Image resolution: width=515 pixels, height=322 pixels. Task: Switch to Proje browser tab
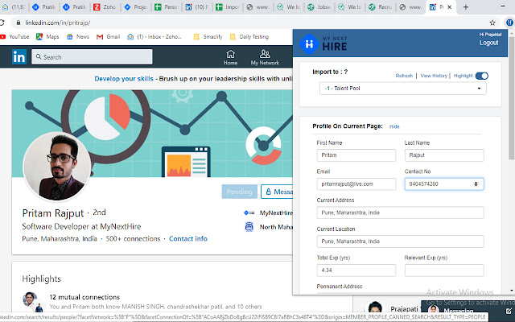[136, 7]
